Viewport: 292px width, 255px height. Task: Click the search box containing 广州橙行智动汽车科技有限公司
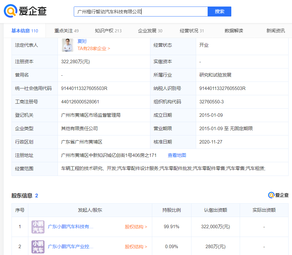141,12
